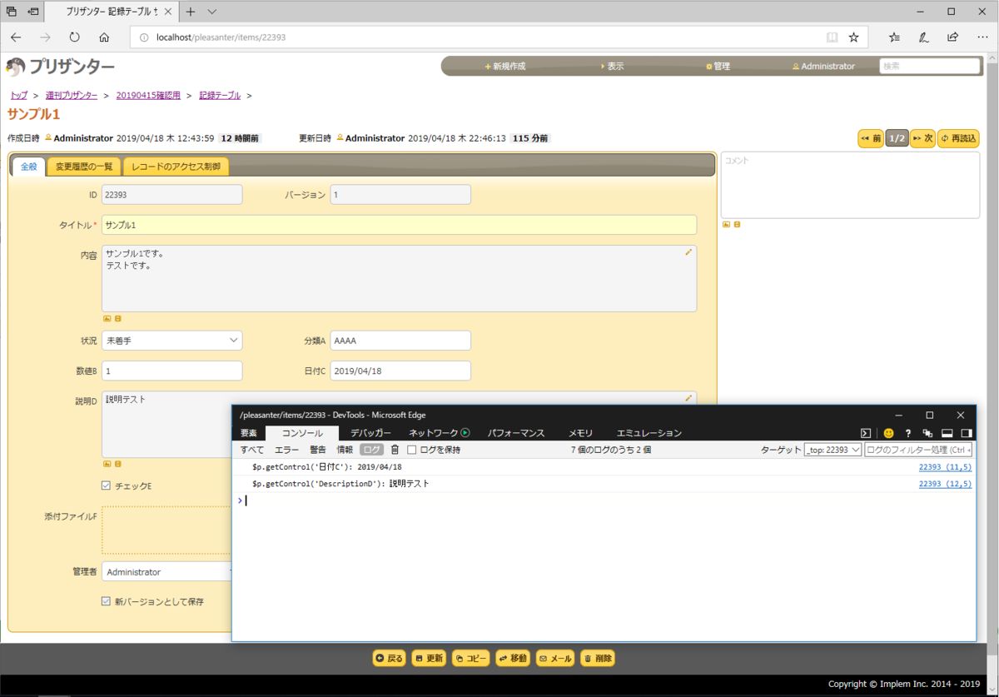This screenshot has height=697, width=999.
Task: Click the browser back arrow
Action: pyautogui.click(x=16, y=37)
